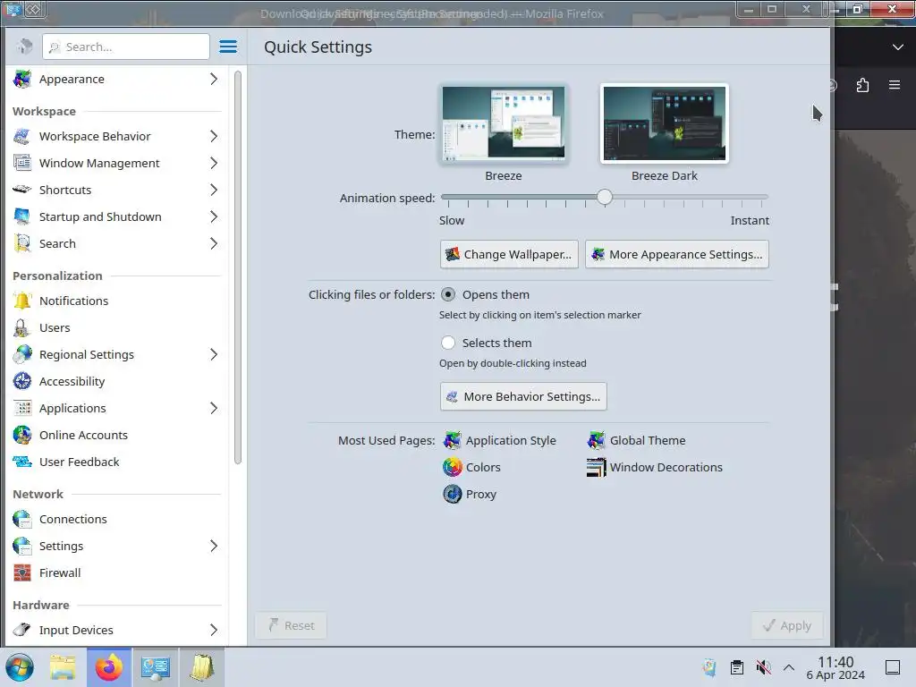Screen dimensions: 916x687
Task: Select Workspace Behavior icon in sidebar
Action: 22,136
